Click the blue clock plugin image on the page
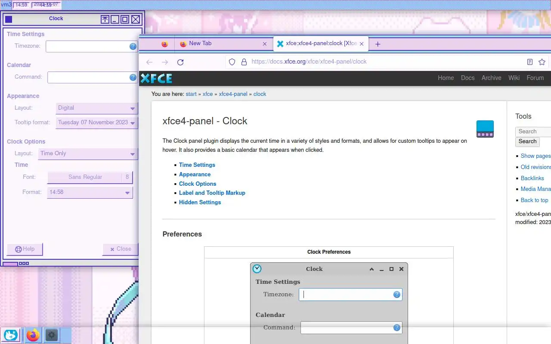Screen dimensions: 551x344 485,129
